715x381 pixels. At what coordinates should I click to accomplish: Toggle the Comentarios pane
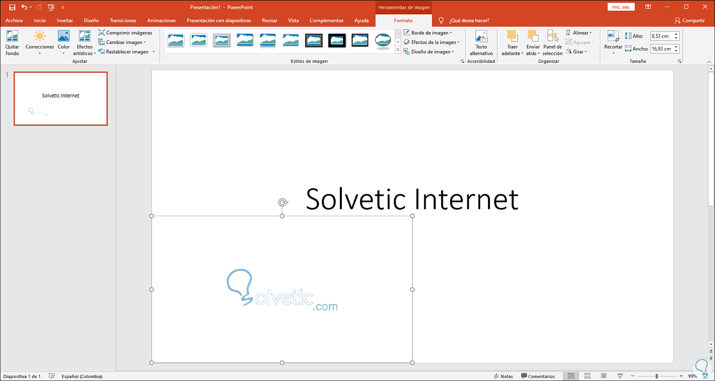click(x=538, y=376)
